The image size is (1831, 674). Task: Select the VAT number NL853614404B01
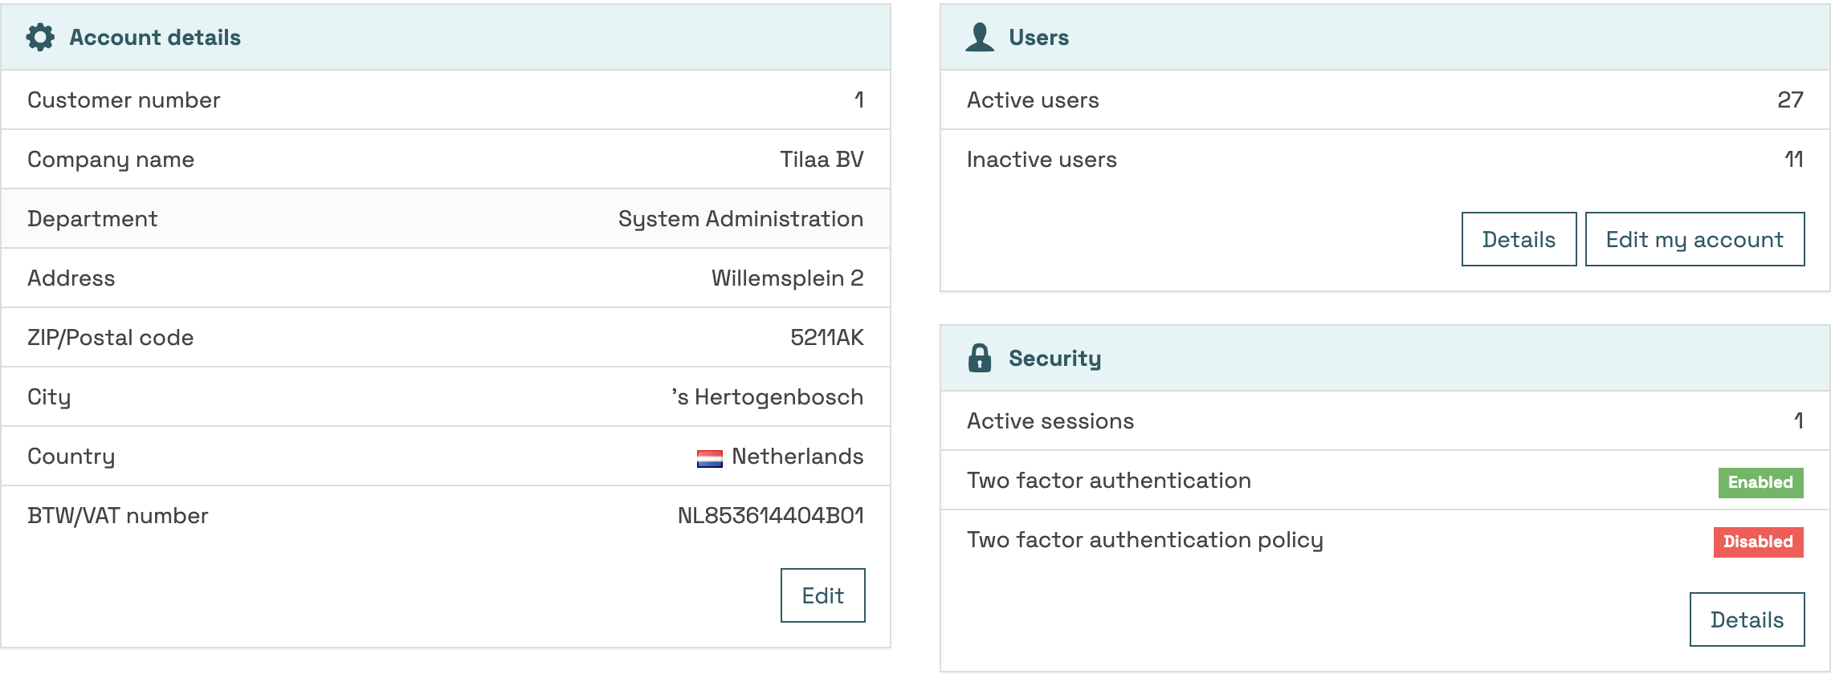[770, 515]
